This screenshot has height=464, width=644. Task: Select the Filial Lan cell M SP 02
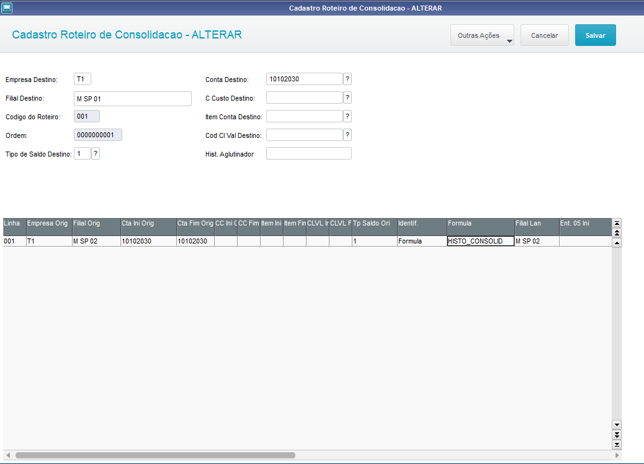537,241
